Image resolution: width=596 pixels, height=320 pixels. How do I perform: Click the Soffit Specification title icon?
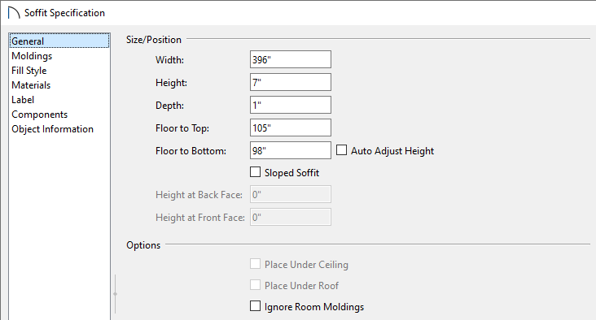click(x=14, y=13)
